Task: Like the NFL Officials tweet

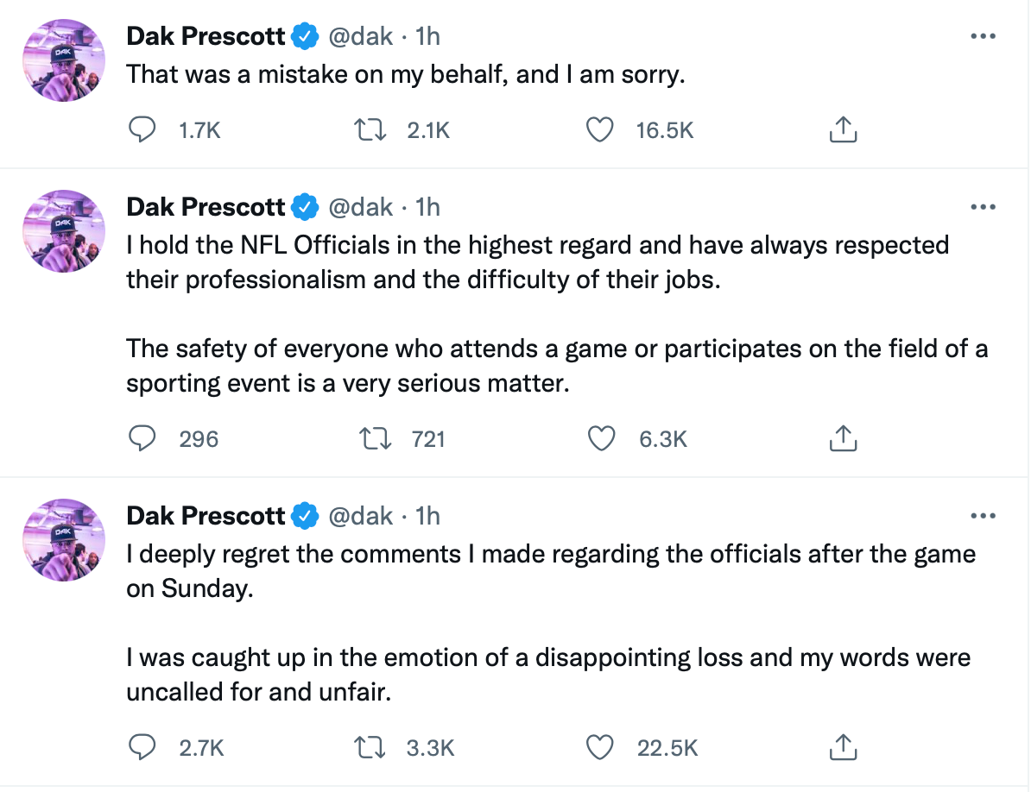Action: point(600,439)
